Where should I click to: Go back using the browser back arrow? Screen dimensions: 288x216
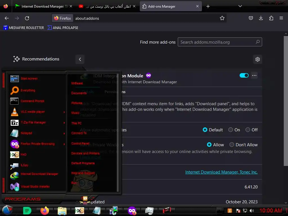(7, 18)
